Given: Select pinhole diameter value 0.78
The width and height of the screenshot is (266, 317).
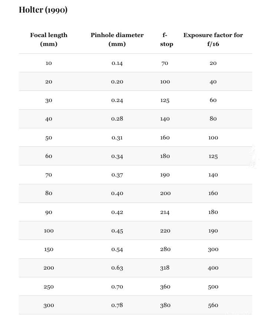Looking at the screenshot, I should [117, 305].
